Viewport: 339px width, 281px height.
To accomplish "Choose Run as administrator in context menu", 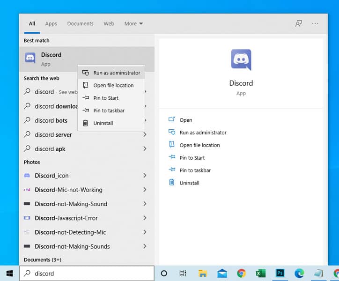I will click(111, 73).
